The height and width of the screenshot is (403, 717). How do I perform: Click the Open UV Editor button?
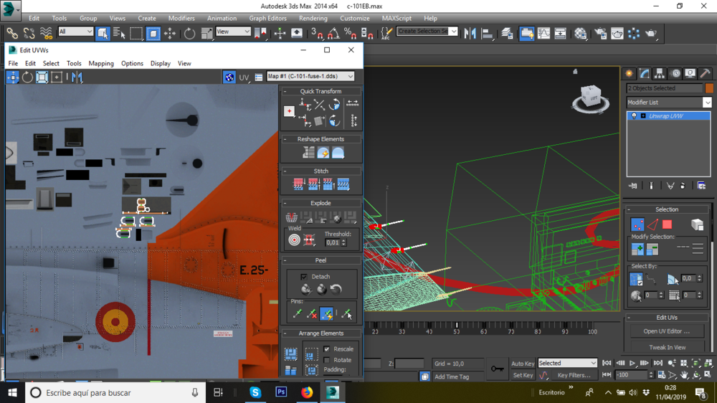pyautogui.click(x=667, y=331)
